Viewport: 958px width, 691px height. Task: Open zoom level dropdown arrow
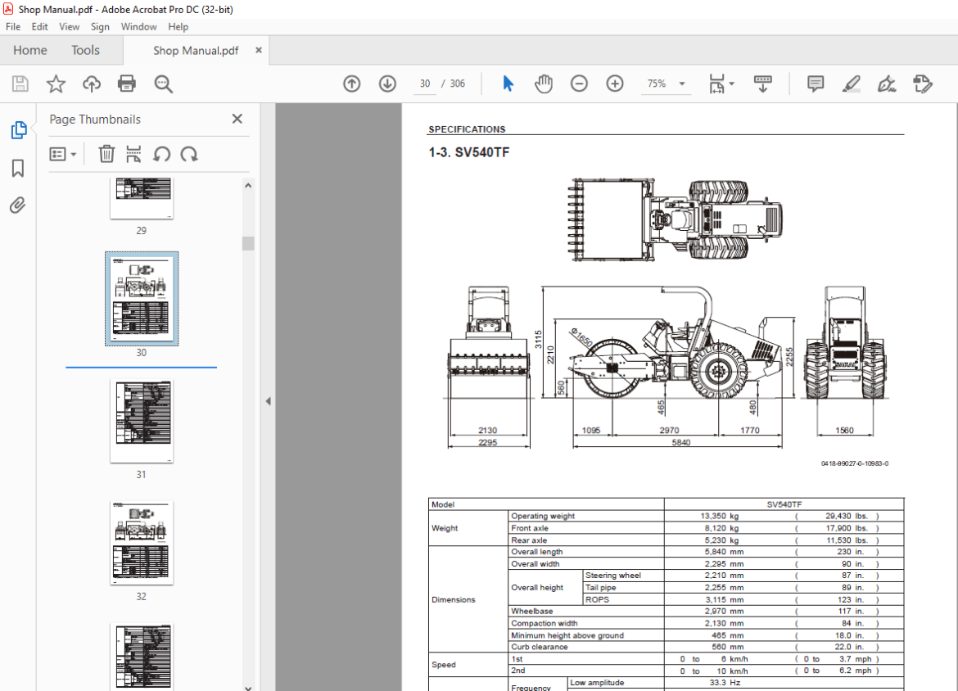[x=682, y=84]
